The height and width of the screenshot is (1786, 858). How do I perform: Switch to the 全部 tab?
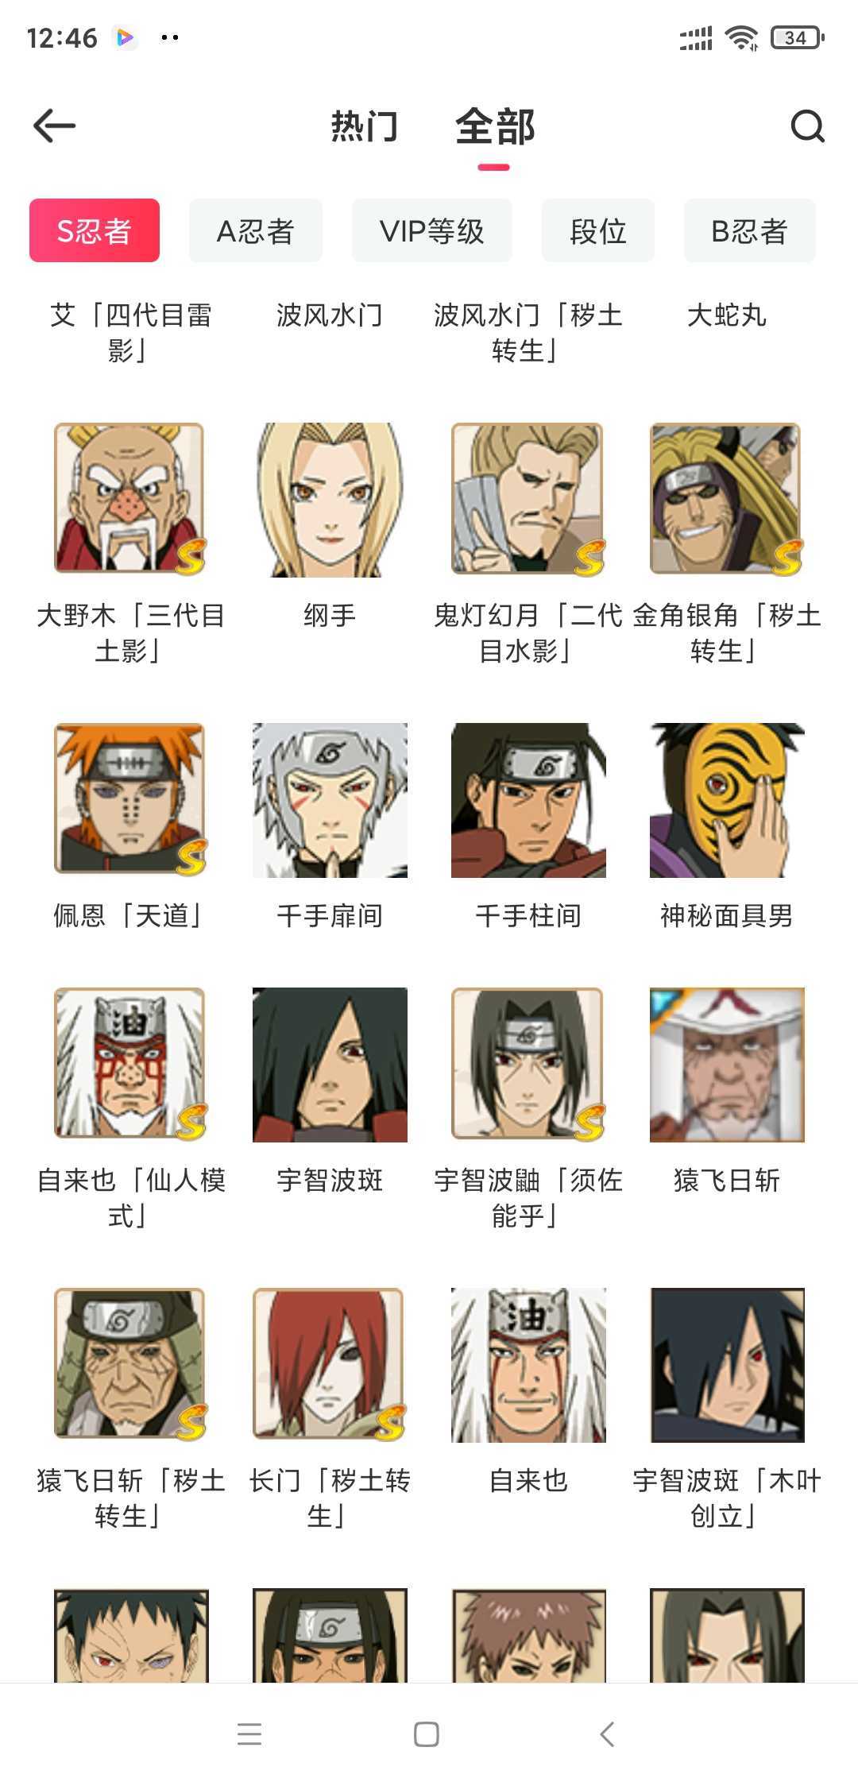coord(495,126)
